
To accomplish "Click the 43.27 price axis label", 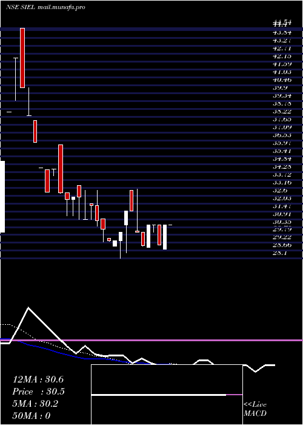I will pyautogui.click(x=282, y=41).
